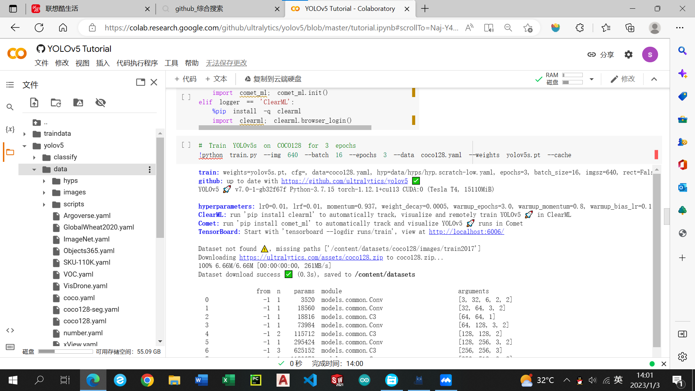Open the code snippets sidebar icon
This screenshot has height=391, width=695.
(x=10, y=330)
